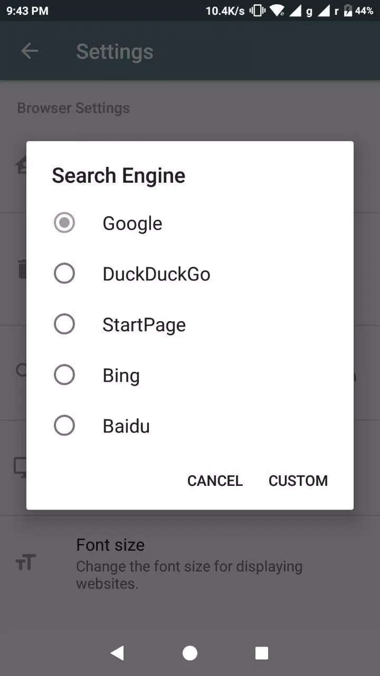Select the DuckDuckGo radio button
This screenshot has height=676, width=380.
(64, 274)
